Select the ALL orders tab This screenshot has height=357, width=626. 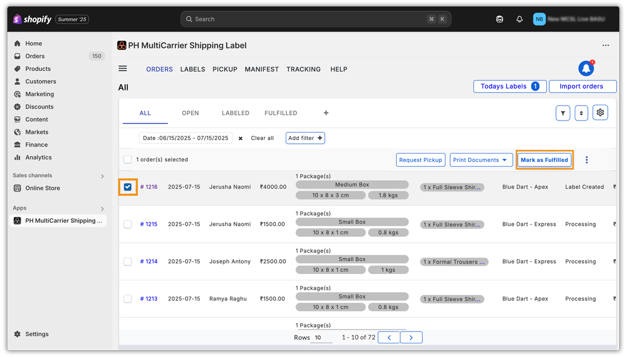145,113
